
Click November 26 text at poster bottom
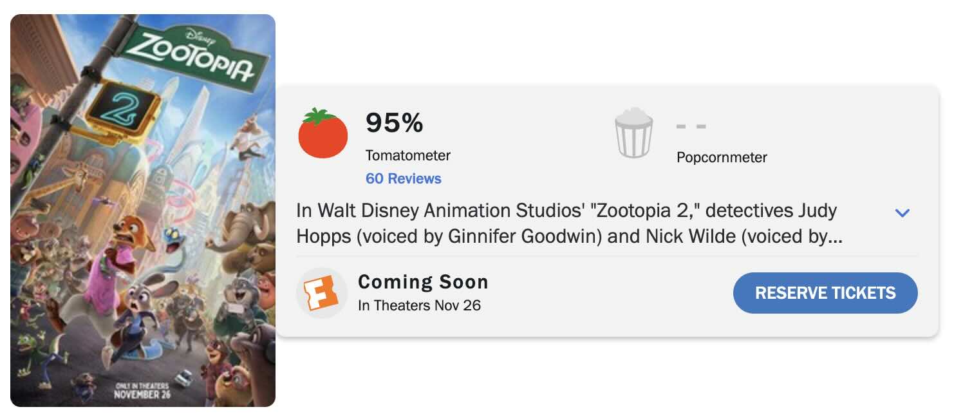coord(142,393)
